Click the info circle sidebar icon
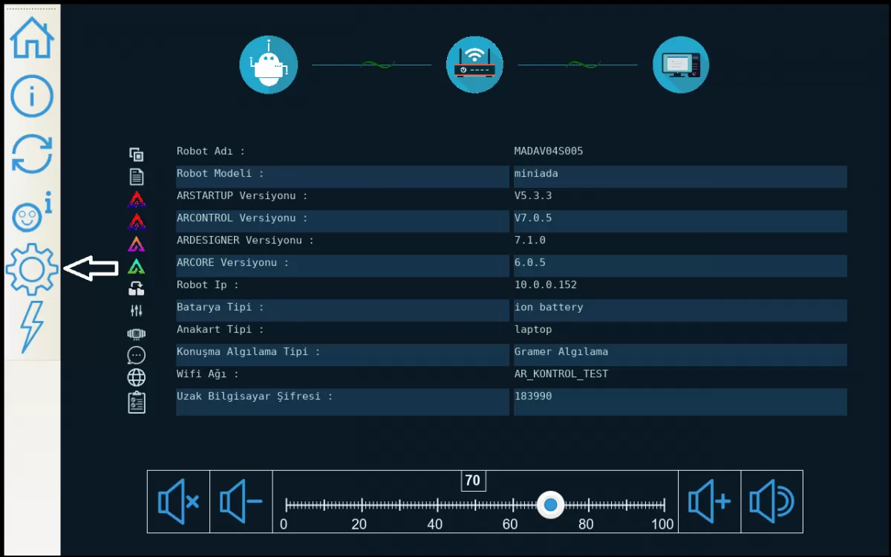 pos(32,96)
